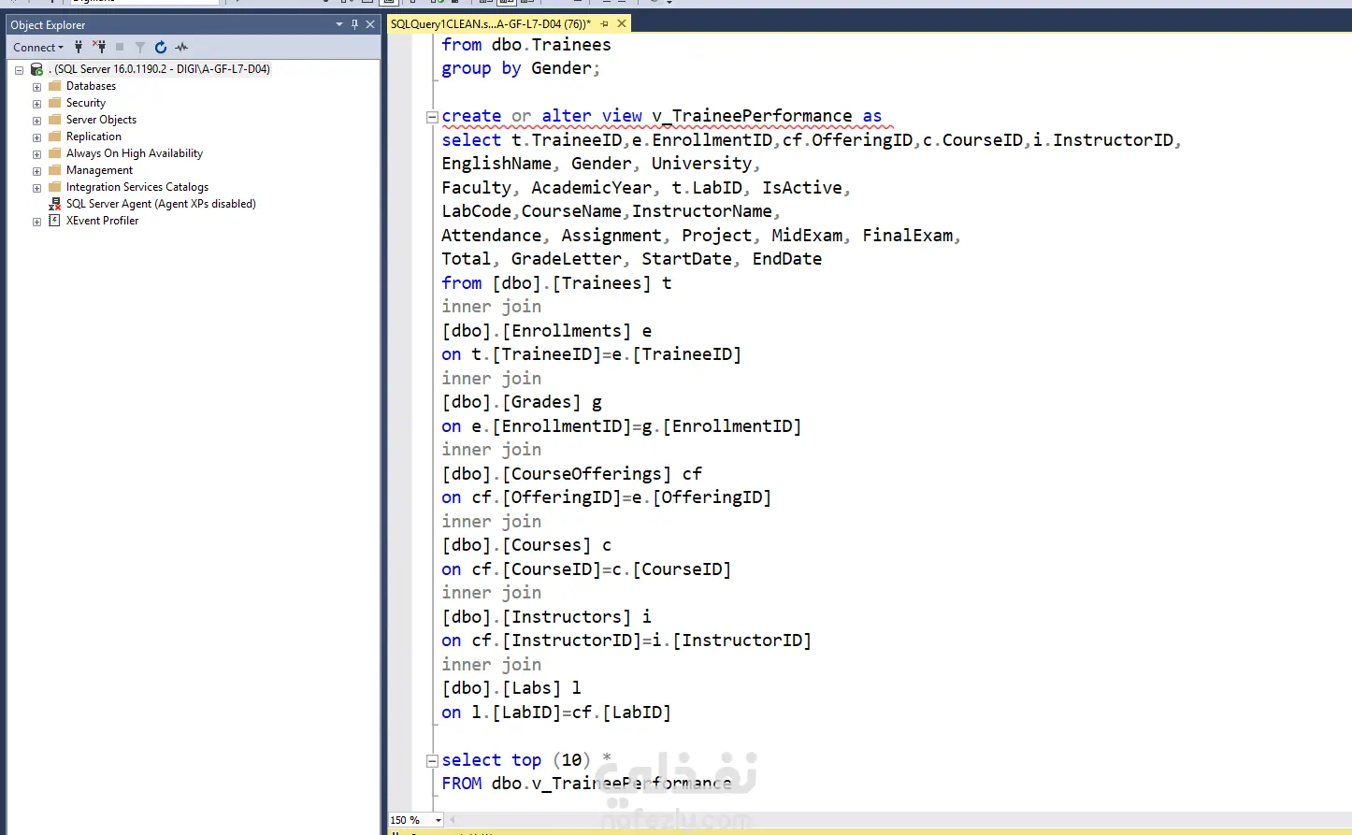Collapse the create or alter view code block
The image size is (1352, 835).
(432, 118)
